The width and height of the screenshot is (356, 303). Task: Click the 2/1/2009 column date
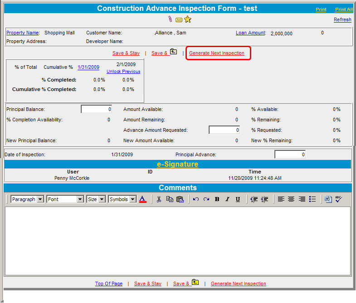point(126,64)
